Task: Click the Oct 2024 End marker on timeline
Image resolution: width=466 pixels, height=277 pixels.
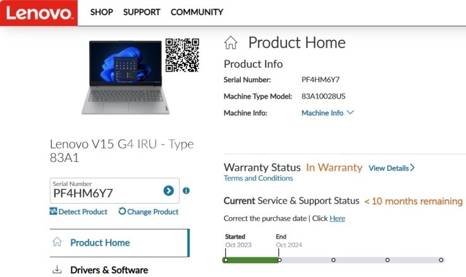Action: click(279, 259)
